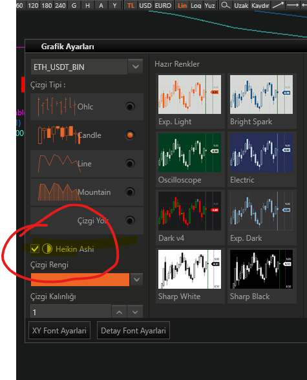Click the magnifier zoom icon in toolbar
Screen dimensions: 307x380
click(226, 5)
